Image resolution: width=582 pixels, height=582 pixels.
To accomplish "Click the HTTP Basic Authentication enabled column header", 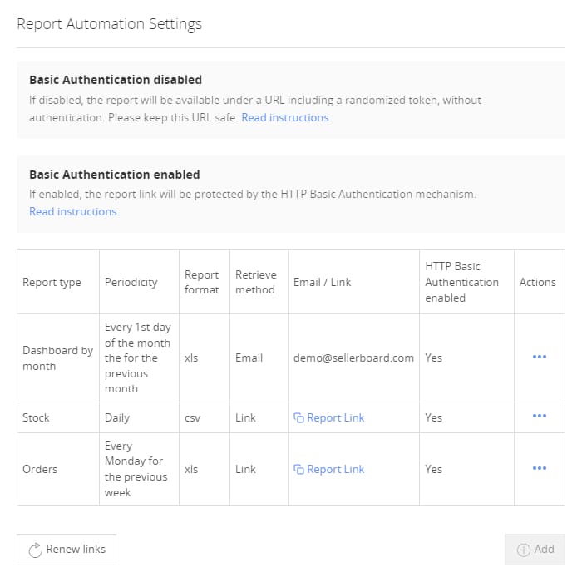I will (461, 282).
